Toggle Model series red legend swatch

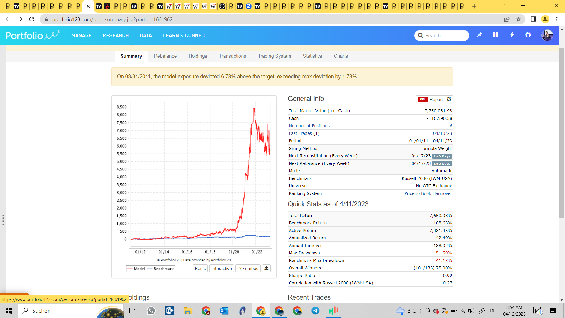pyautogui.click(x=130, y=269)
